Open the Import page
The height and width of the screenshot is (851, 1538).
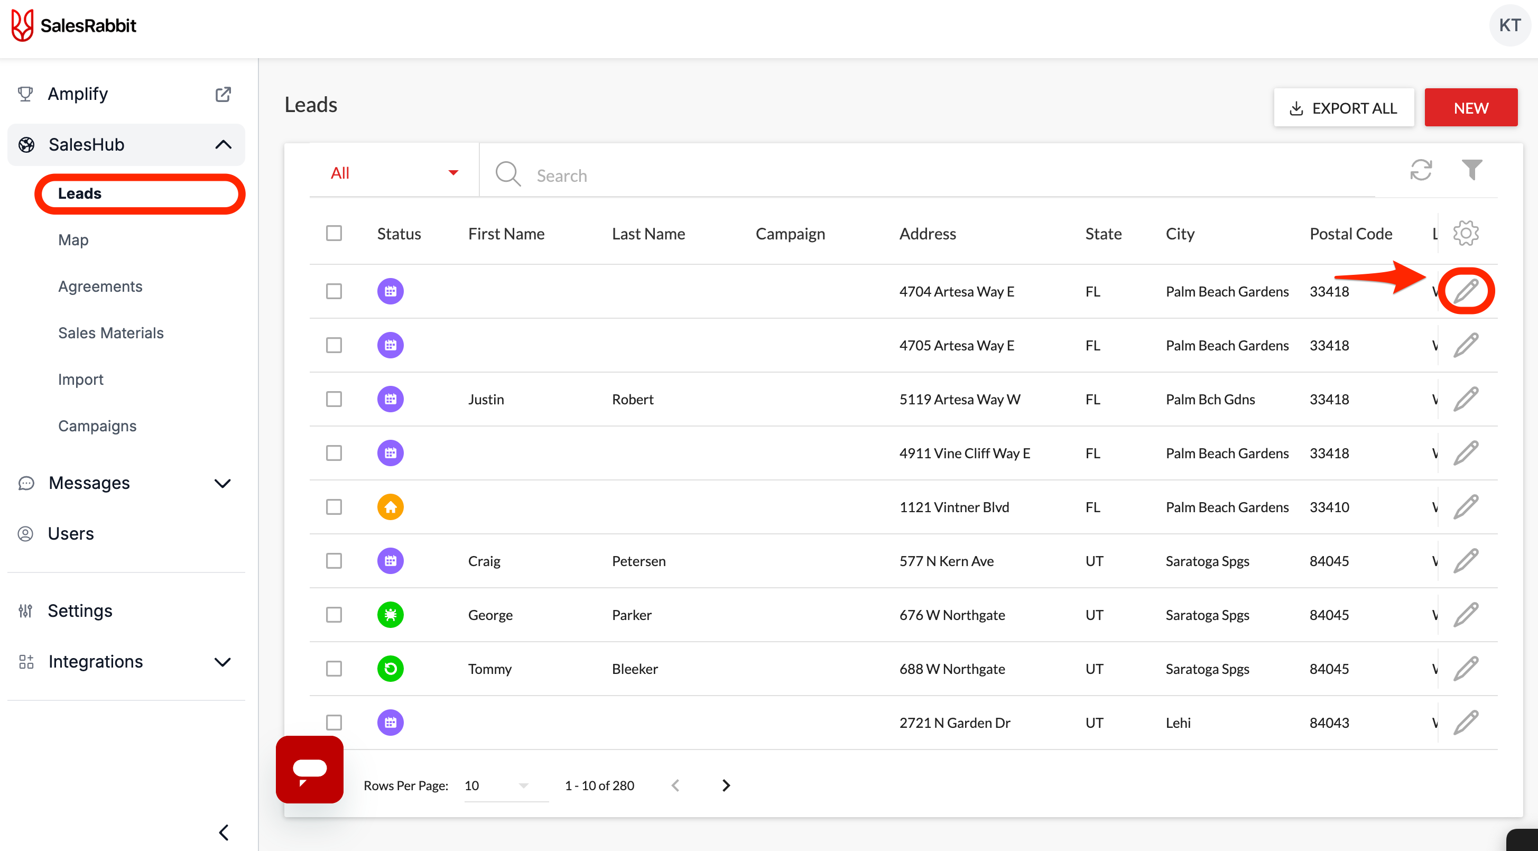coord(81,380)
